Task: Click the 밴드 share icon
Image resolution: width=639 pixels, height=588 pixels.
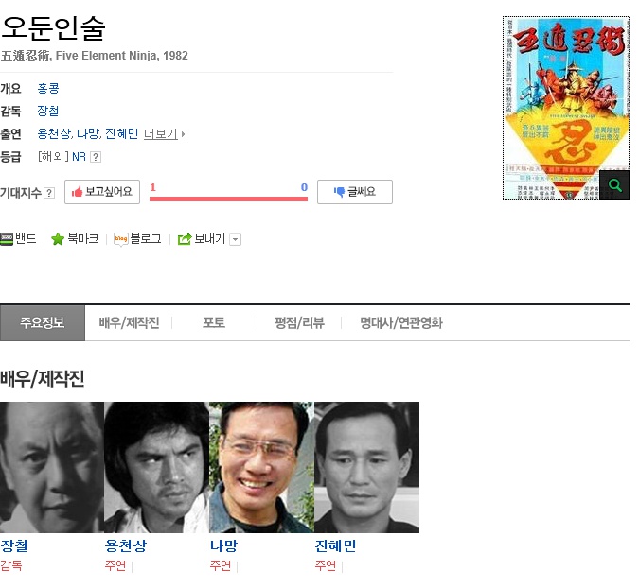Action: (x=7, y=239)
